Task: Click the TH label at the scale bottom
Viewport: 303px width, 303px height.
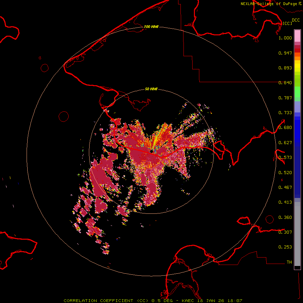Action: pyautogui.click(x=289, y=262)
